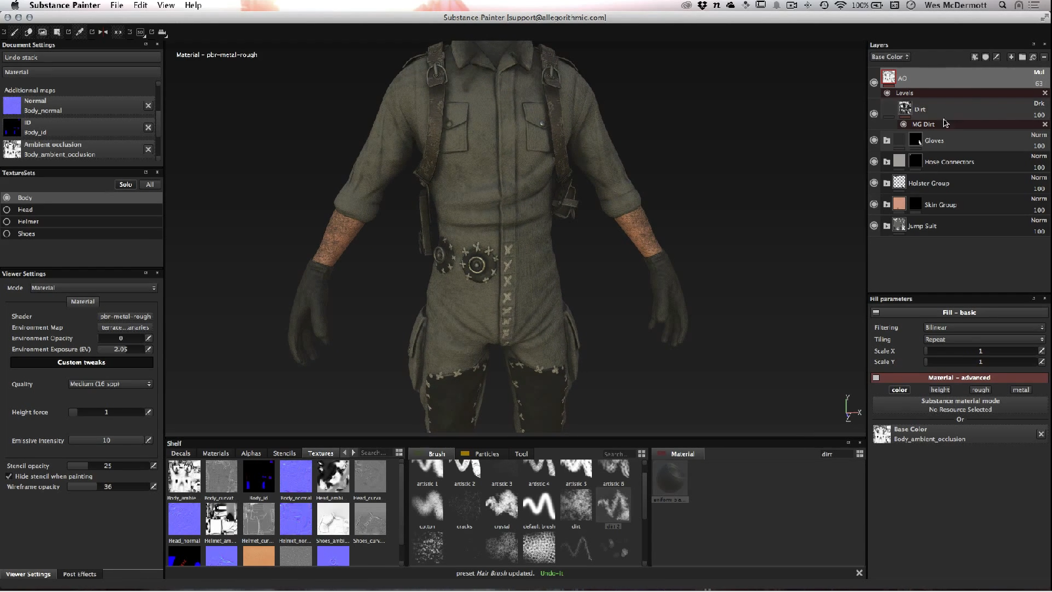Open the Edit menu
This screenshot has width=1052, height=592.
[140, 5]
